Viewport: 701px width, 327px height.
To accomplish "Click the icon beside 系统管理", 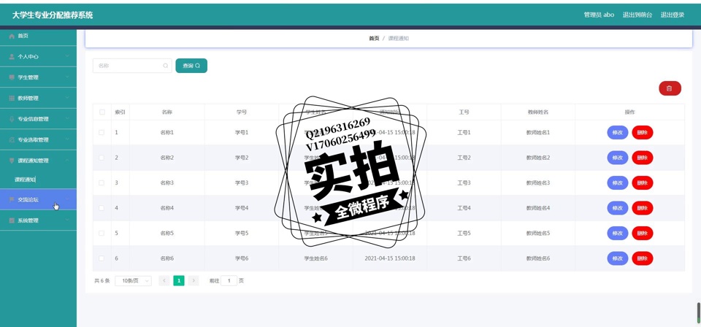I will (x=12, y=220).
